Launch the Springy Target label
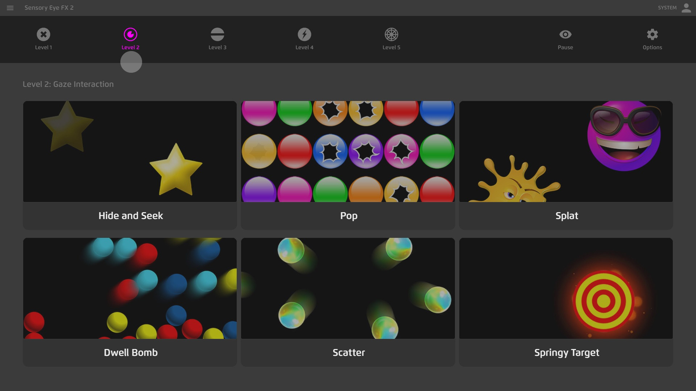 pyautogui.click(x=567, y=353)
